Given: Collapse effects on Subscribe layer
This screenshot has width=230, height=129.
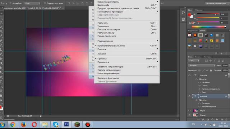Looking at the screenshot, I should point(229,76).
